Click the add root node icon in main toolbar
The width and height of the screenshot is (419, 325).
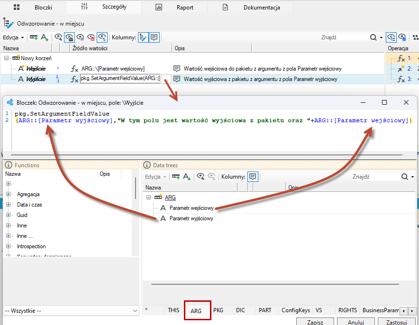33,37
